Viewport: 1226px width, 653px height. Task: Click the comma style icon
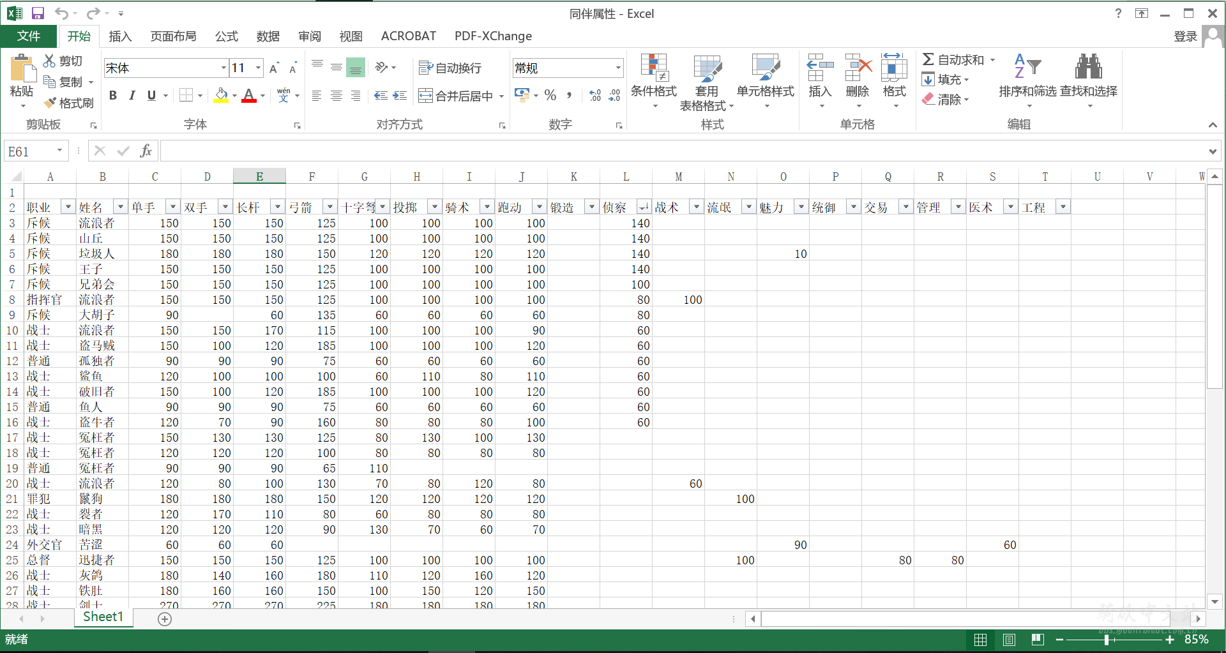tap(570, 96)
